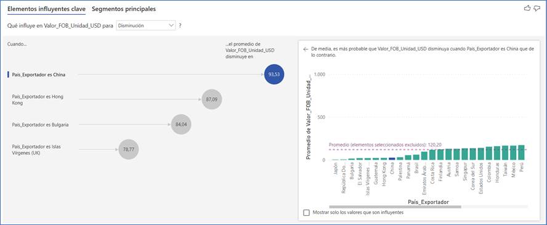Click the 1.000 y-axis value
547x225 pixels.
pos(320,75)
